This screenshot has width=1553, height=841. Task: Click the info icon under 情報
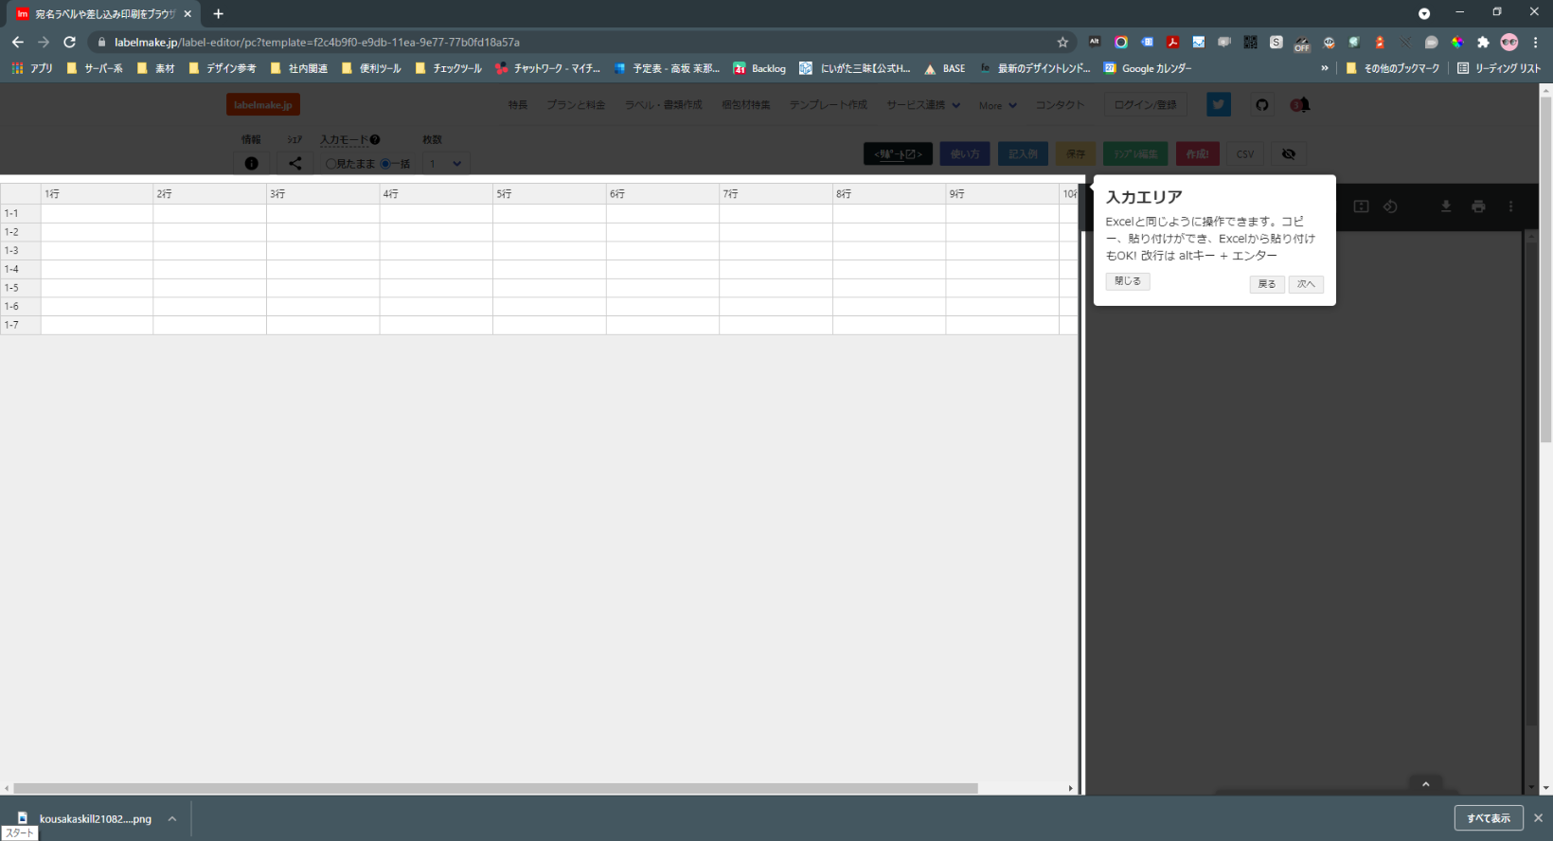(x=251, y=164)
